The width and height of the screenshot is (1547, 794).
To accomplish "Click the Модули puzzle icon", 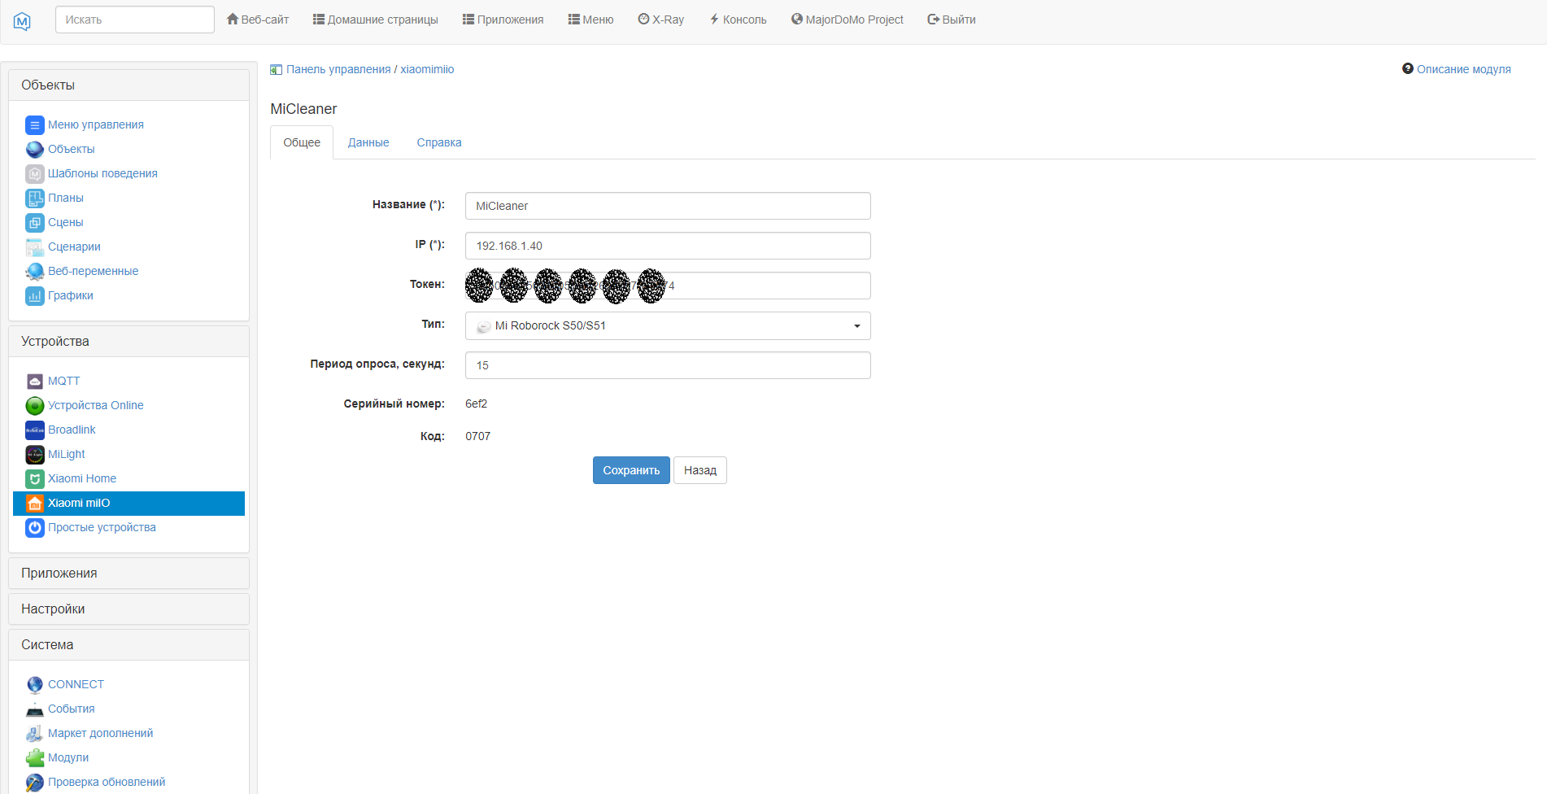I will click(x=34, y=758).
